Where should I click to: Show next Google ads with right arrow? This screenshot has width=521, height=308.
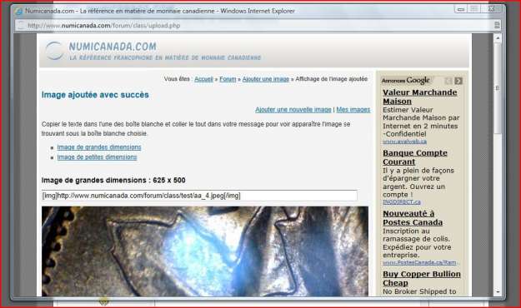click(x=458, y=81)
